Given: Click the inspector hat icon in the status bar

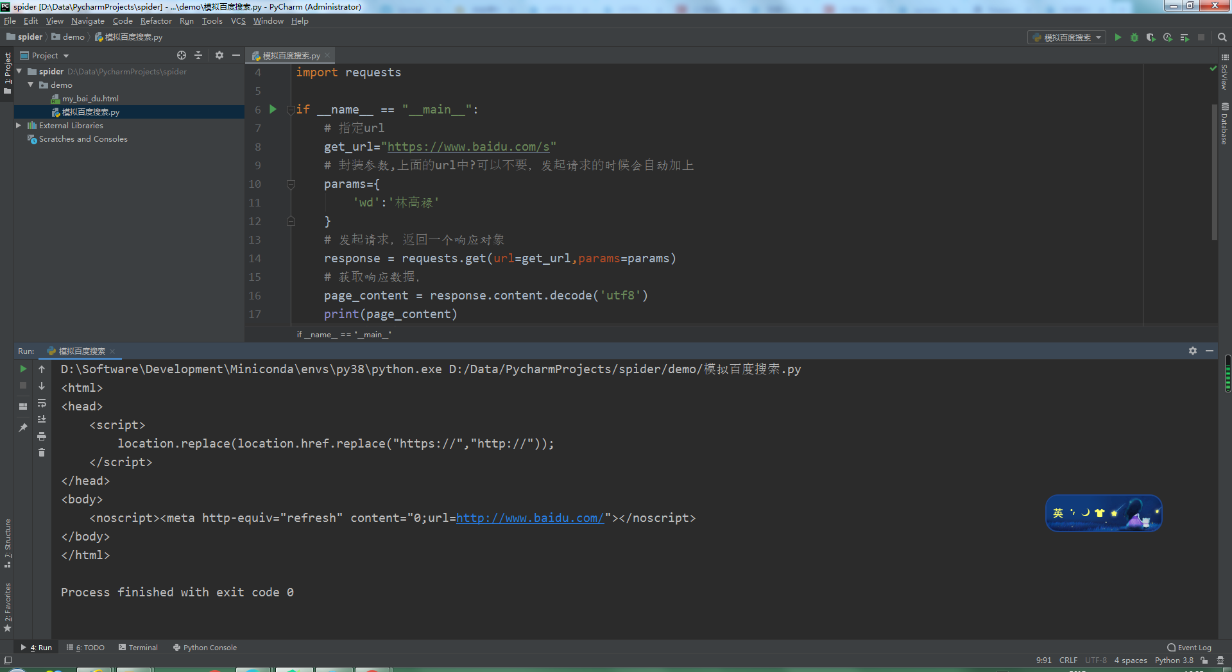Looking at the screenshot, I should (1220, 660).
